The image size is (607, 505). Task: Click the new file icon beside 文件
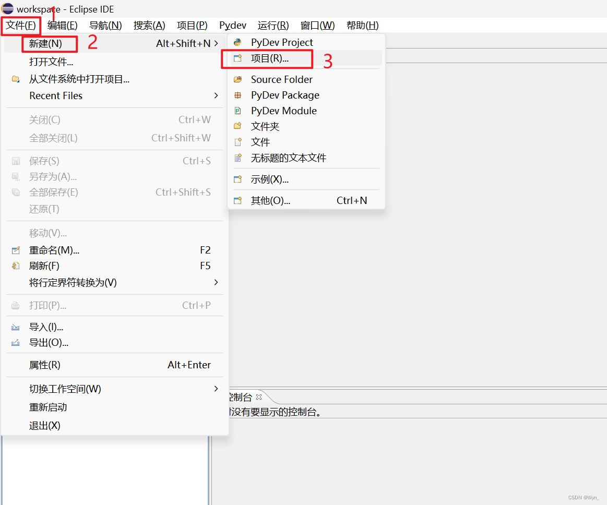pyautogui.click(x=237, y=142)
